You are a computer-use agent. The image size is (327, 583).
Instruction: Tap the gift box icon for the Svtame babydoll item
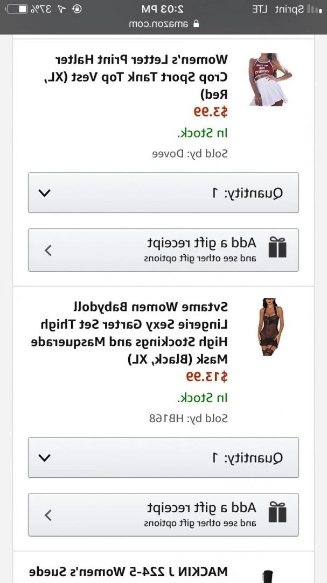277,512
